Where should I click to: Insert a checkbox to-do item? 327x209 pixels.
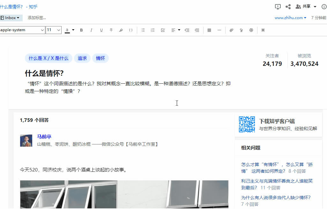tap(163, 30)
